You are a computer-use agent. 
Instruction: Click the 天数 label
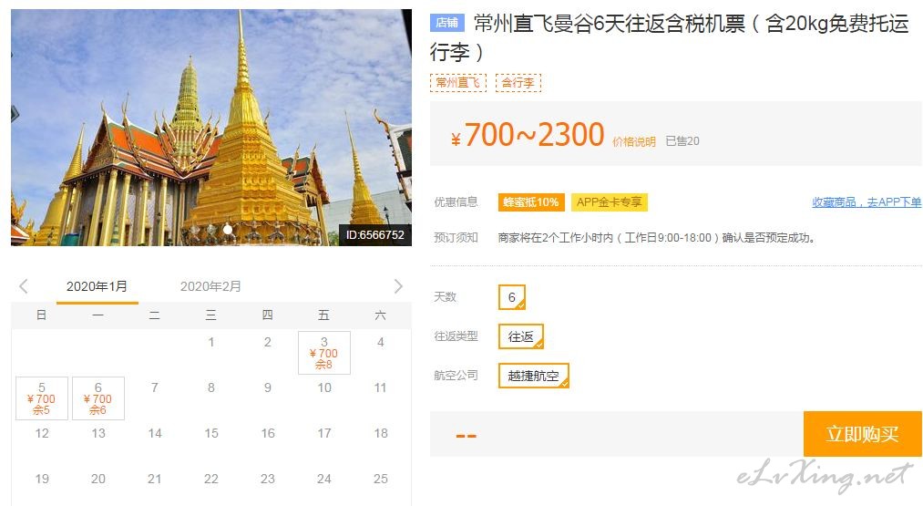(x=445, y=297)
